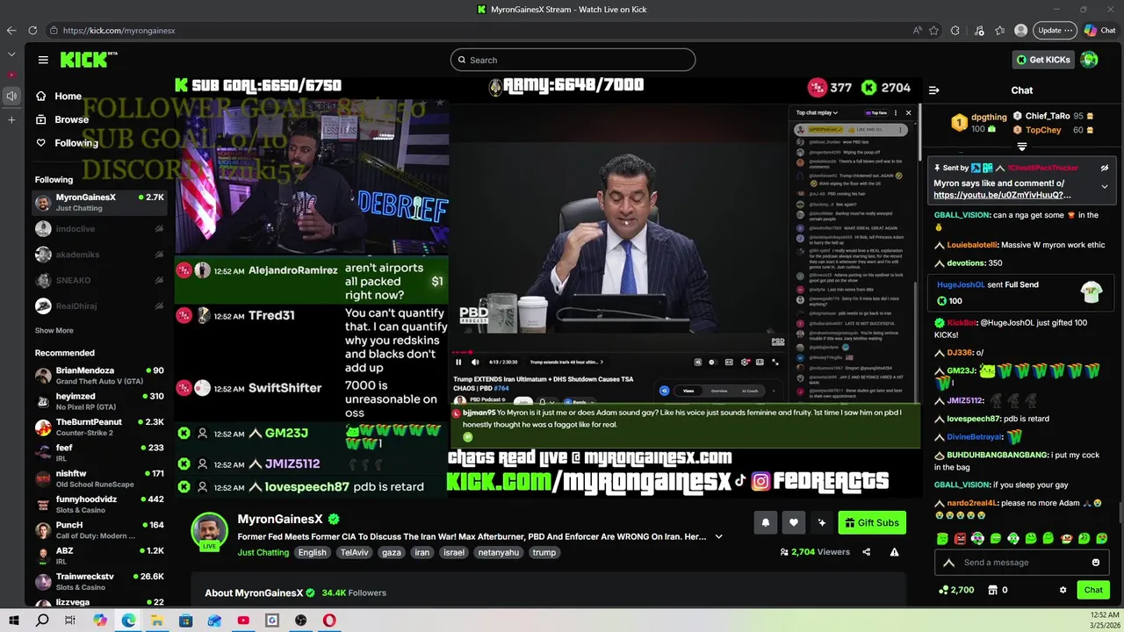Screen dimensions: 1124x632
Task: Open the emoji picker in the chat box
Action: pos(1096,563)
